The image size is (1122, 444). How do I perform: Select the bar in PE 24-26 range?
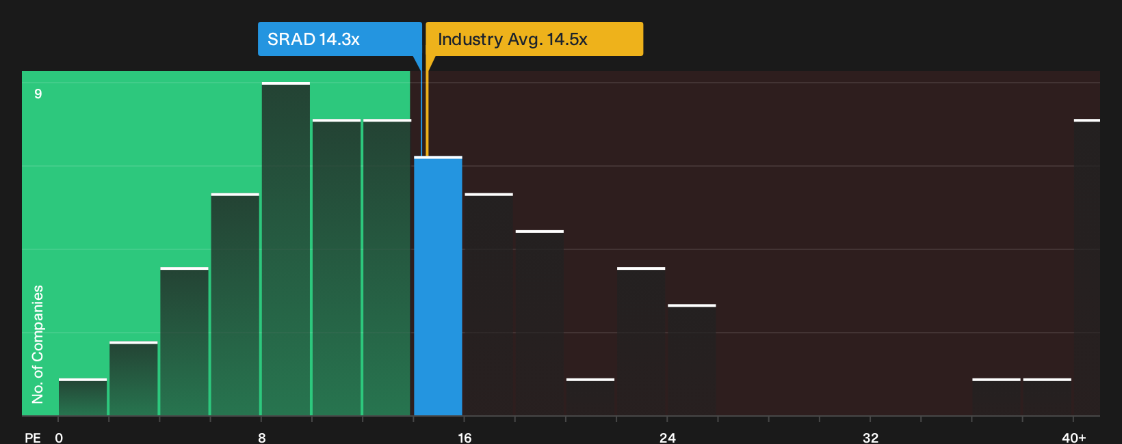[x=692, y=360]
